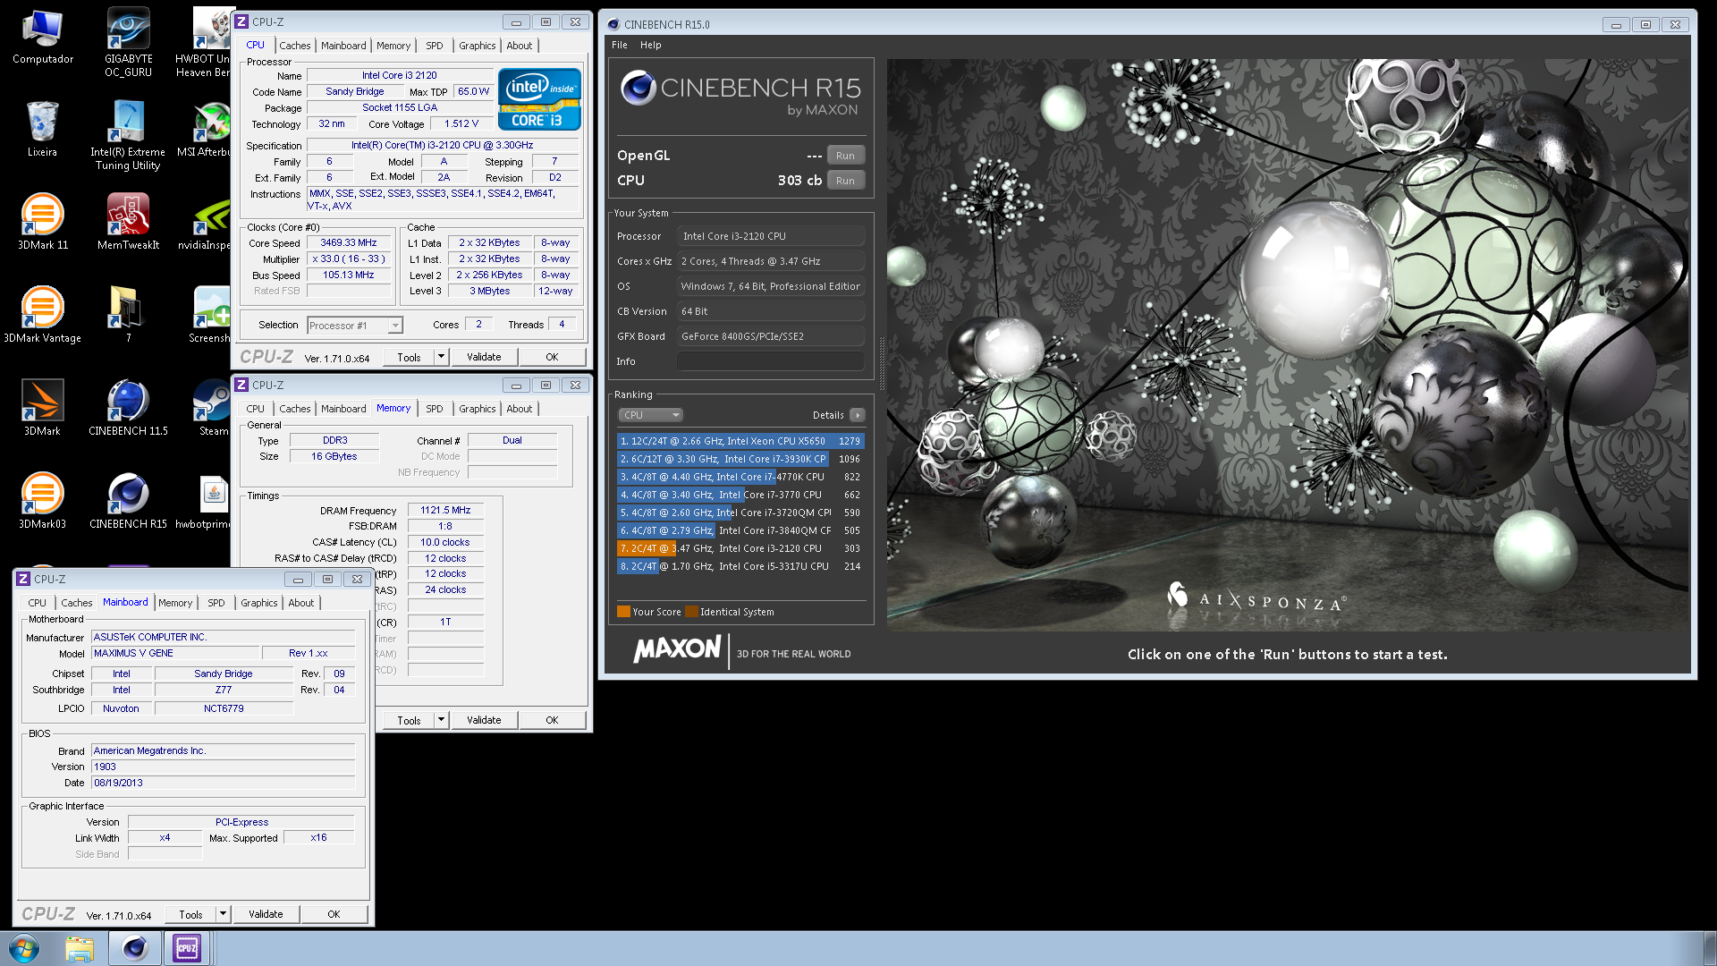This screenshot has height=966, width=1717.
Task: Select Graphics tab in Mainboard CPU-Z window
Action: pyautogui.click(x=258, y=603)
